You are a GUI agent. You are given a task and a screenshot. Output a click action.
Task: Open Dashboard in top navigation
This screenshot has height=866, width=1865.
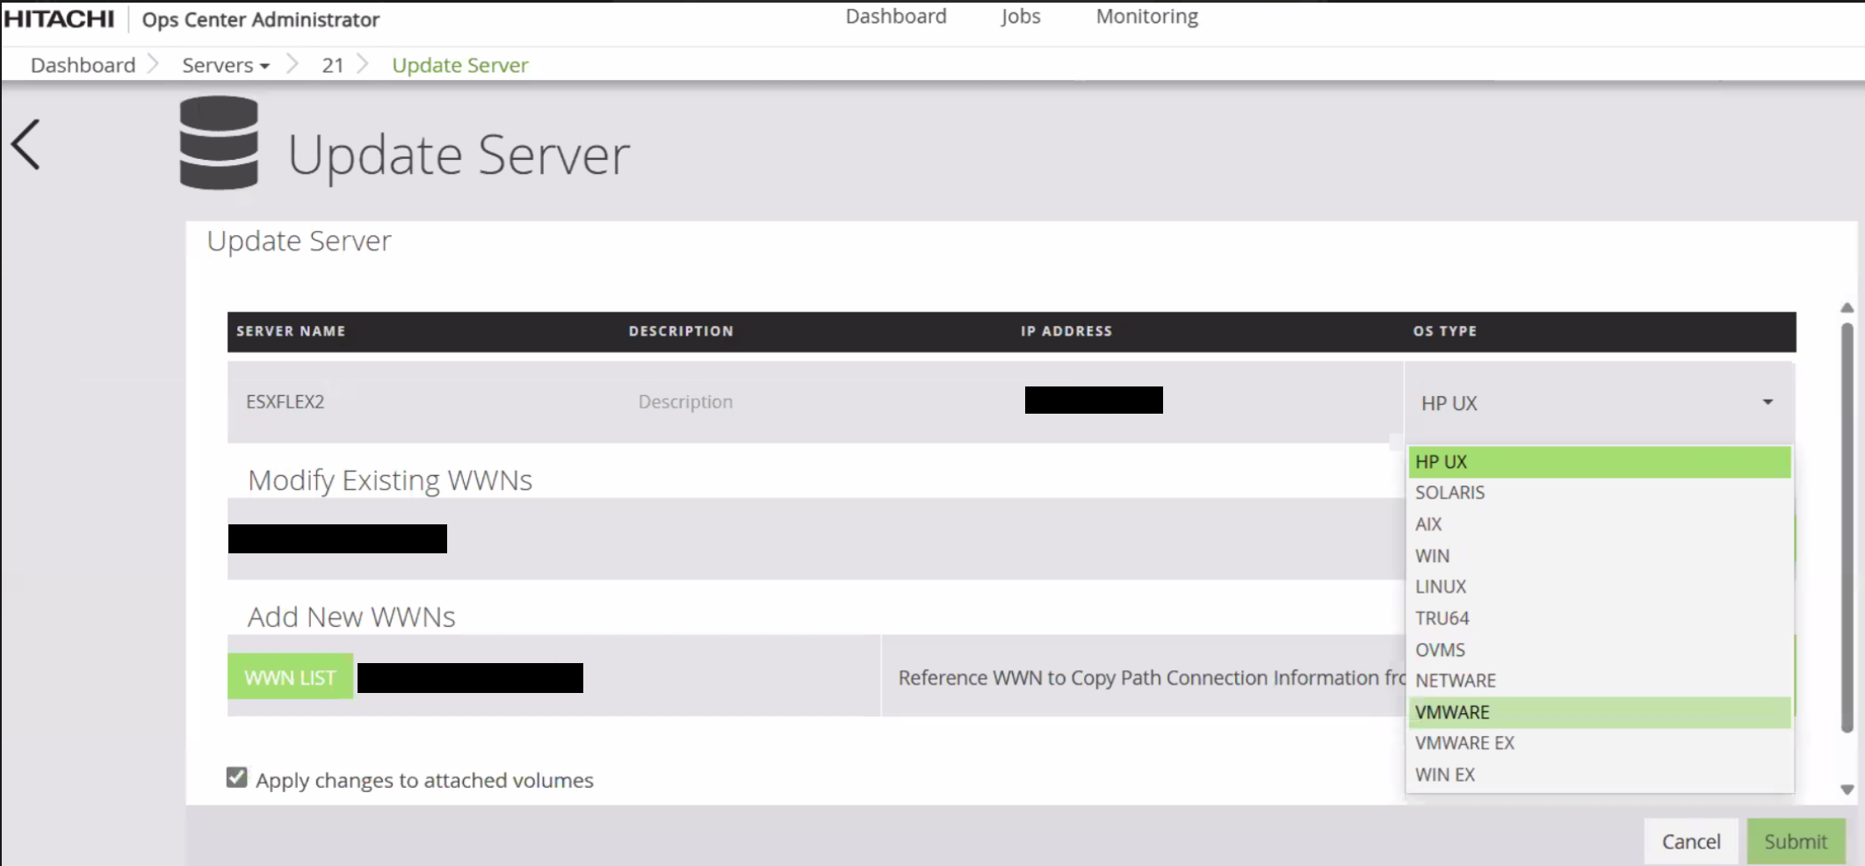tap(895, 17)
